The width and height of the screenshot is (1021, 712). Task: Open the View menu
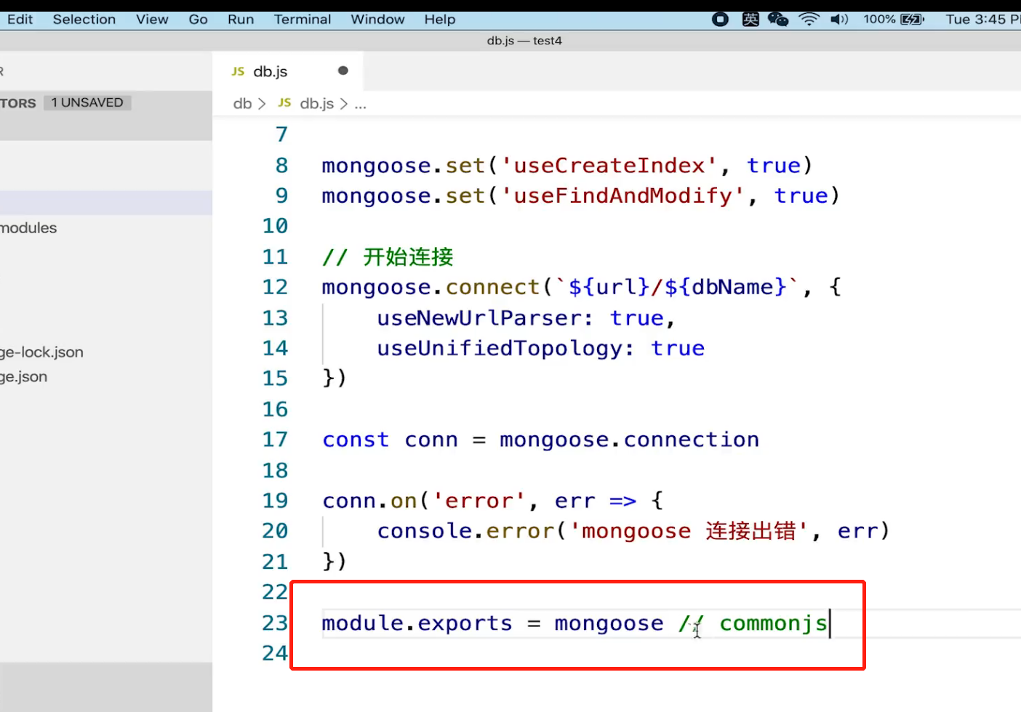152,20
